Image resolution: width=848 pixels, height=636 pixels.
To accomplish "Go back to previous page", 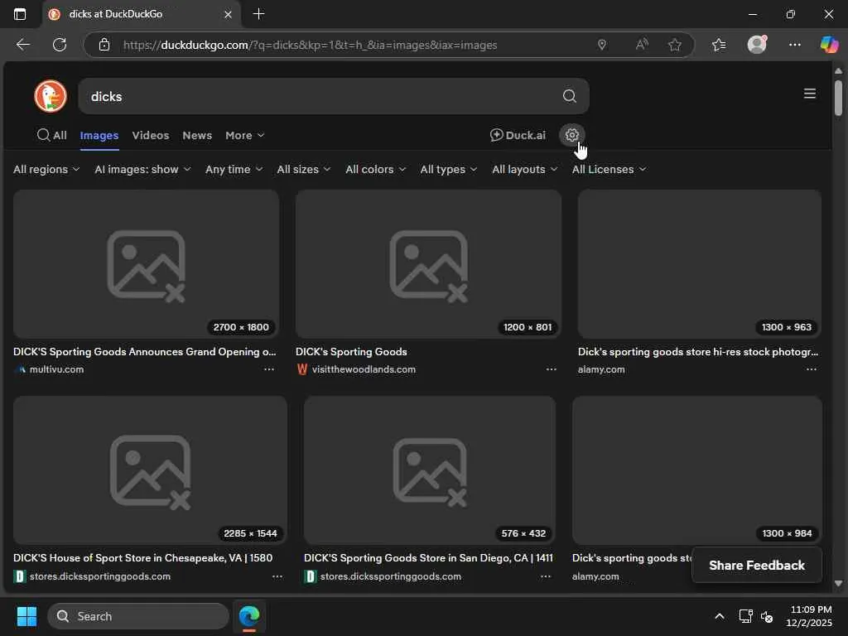I will pos(22,45).
